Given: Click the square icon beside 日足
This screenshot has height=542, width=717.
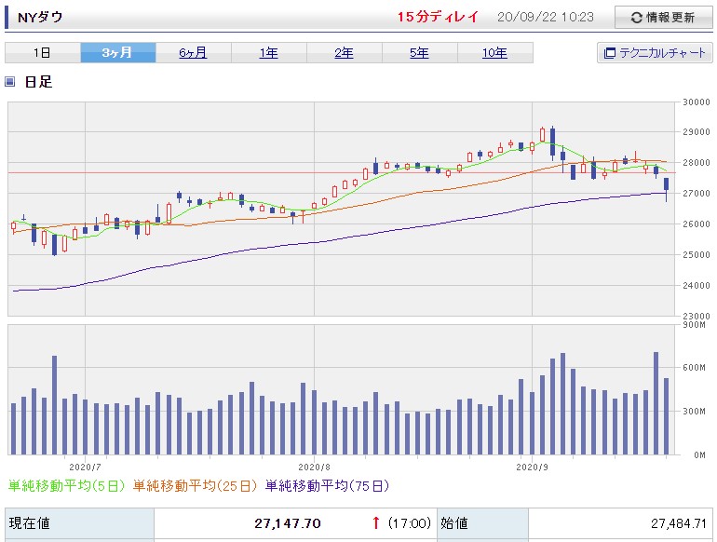Looking at the screenshot, I should click(9, 82).
